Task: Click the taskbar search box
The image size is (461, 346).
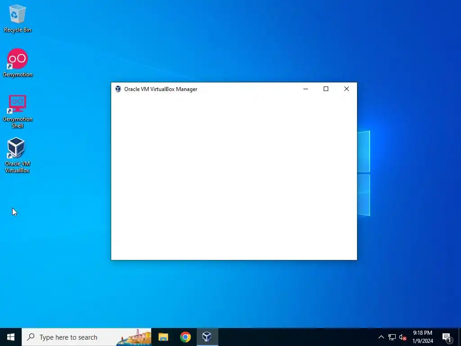Action: click(x=86, y=337)
